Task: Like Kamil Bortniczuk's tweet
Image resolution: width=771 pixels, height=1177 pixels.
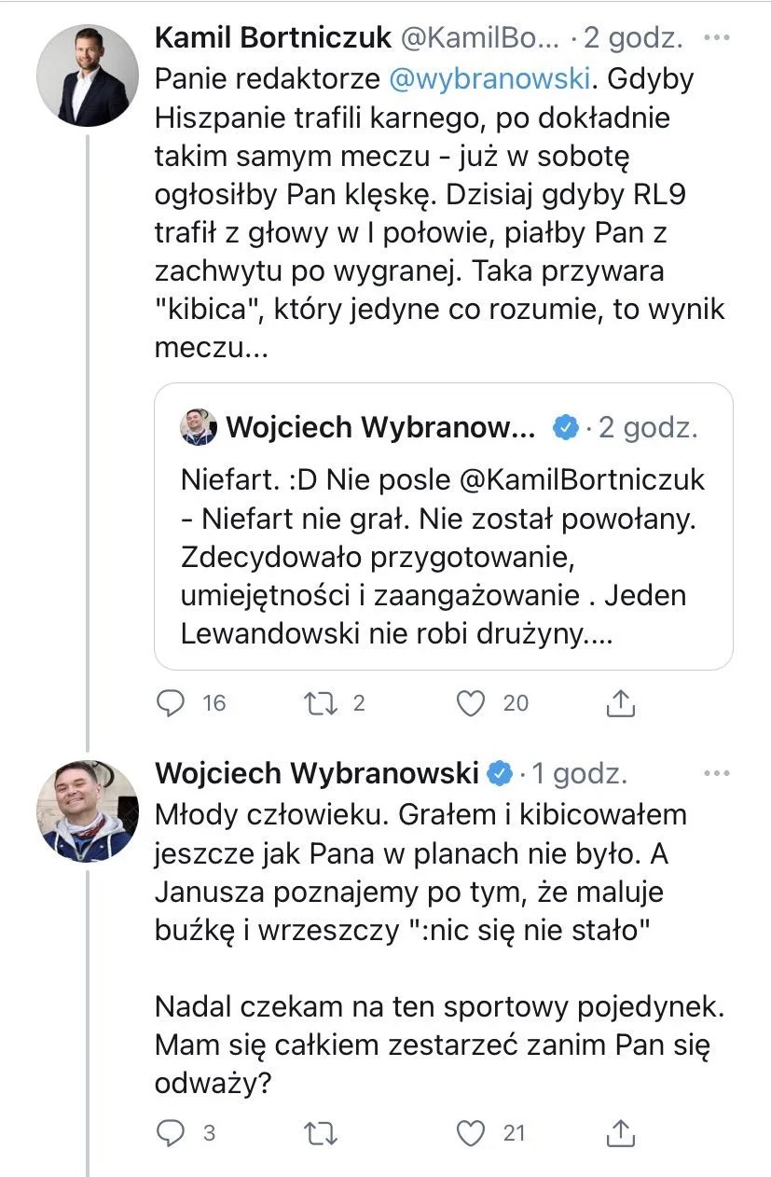Action: [x=473, y=702]
